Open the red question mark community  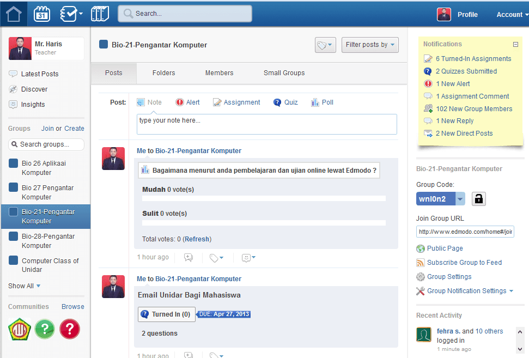point(70,329)
